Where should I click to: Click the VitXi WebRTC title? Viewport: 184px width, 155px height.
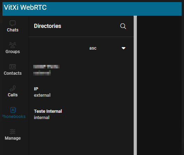tap(25, 7)
